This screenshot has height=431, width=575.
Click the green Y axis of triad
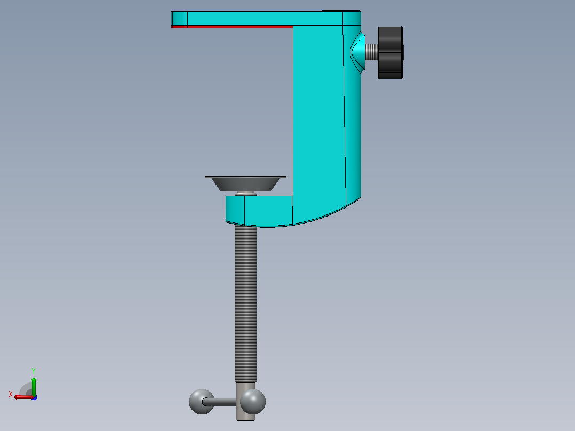34,386
